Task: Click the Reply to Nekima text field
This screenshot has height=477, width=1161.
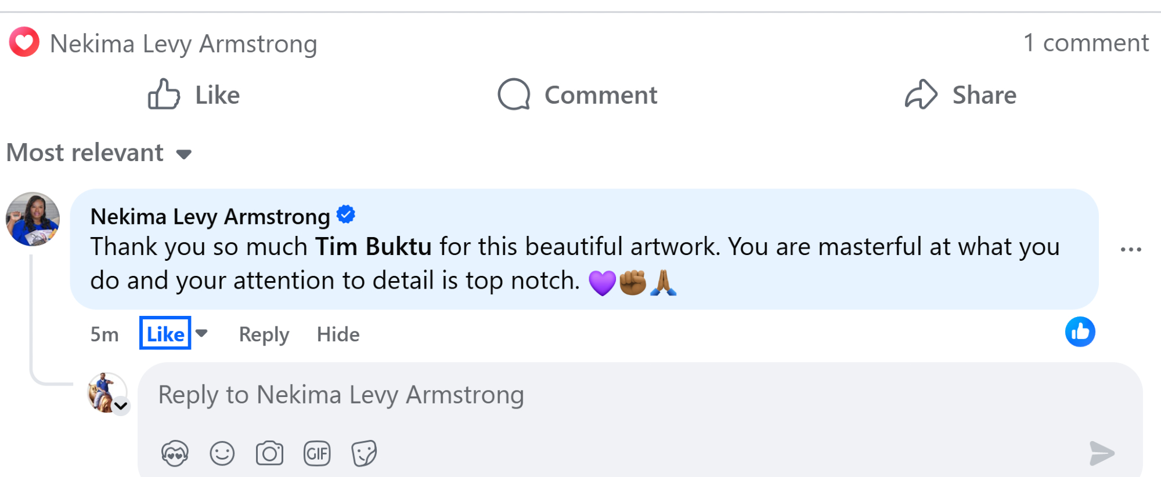Action: [580, 395]
